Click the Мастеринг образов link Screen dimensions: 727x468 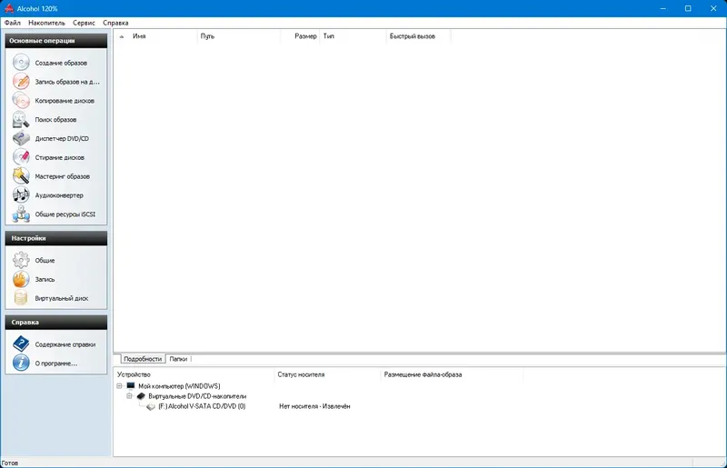63,176
